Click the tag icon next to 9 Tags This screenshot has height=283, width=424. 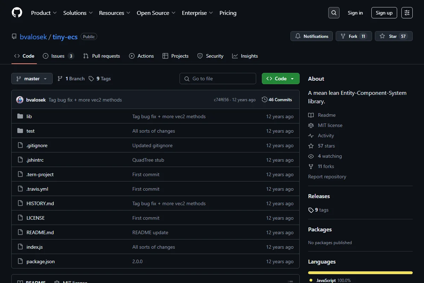click(91, 79)
